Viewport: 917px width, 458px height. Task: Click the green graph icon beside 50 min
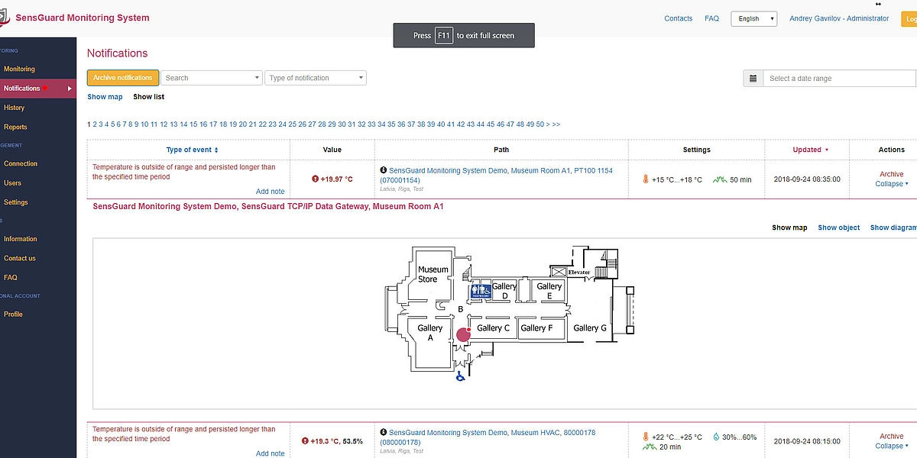coord(720,180)
